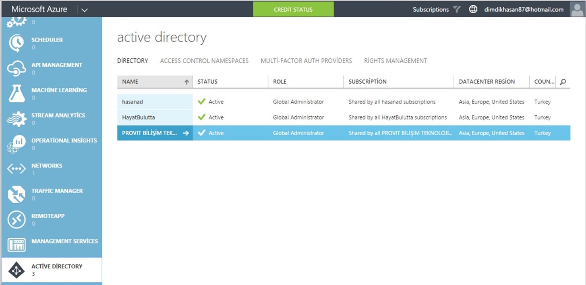The image size is (586, 285).
Task: Select the HayatBulutta directory name
Action: pyautogui.click(x=139, y=118)
